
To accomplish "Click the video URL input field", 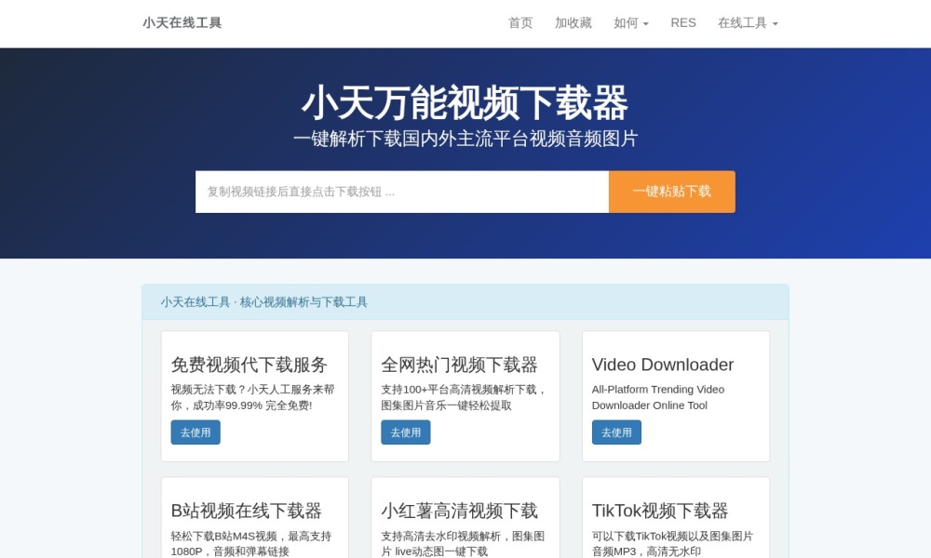I will click(401, 192).
